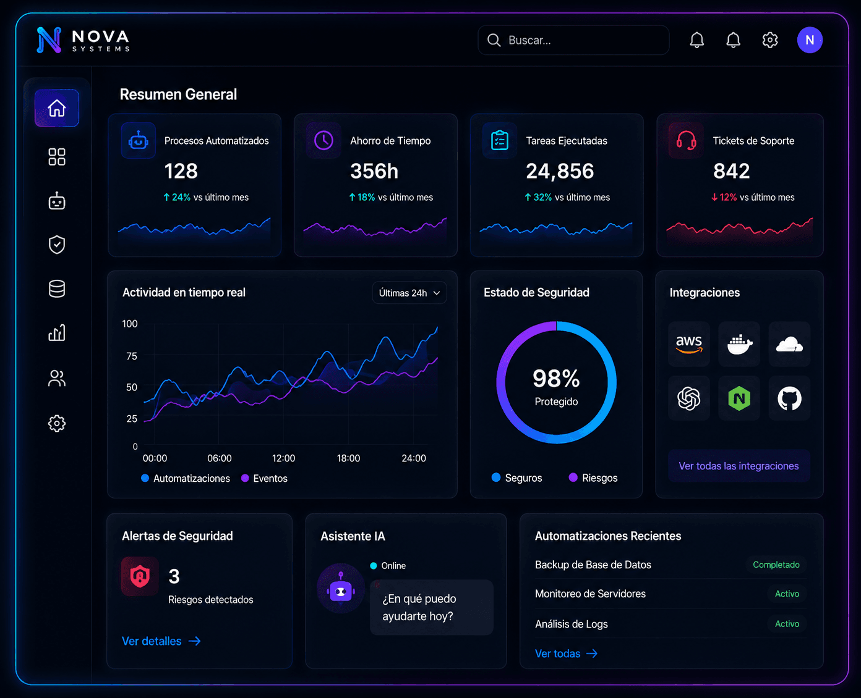
Task: Open the GitHub integration tile
Action: point(789,398)
